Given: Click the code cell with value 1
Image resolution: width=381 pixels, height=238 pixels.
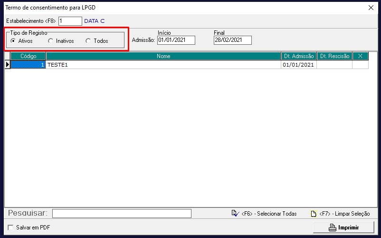Looking at the screenshot, I should point(28,65).
